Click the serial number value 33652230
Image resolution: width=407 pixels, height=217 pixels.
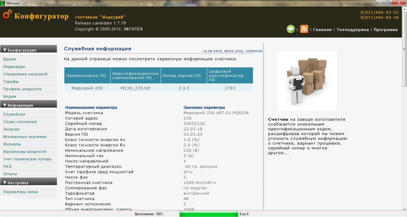tap(194, 124)
